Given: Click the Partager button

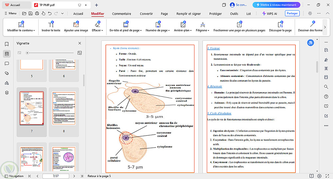Looking at the screenshot, I should pyautogui.click(x=292, y=14).
